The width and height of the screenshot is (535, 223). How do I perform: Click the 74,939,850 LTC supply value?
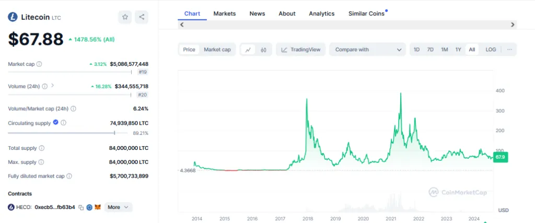coord(129,123)
